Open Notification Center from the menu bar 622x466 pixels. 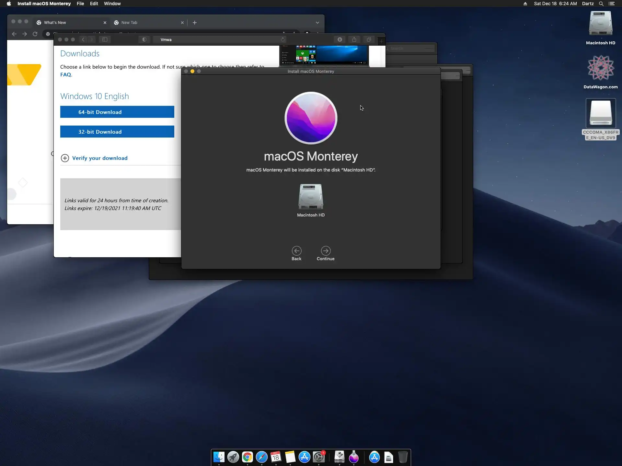(x=612, y=4)
